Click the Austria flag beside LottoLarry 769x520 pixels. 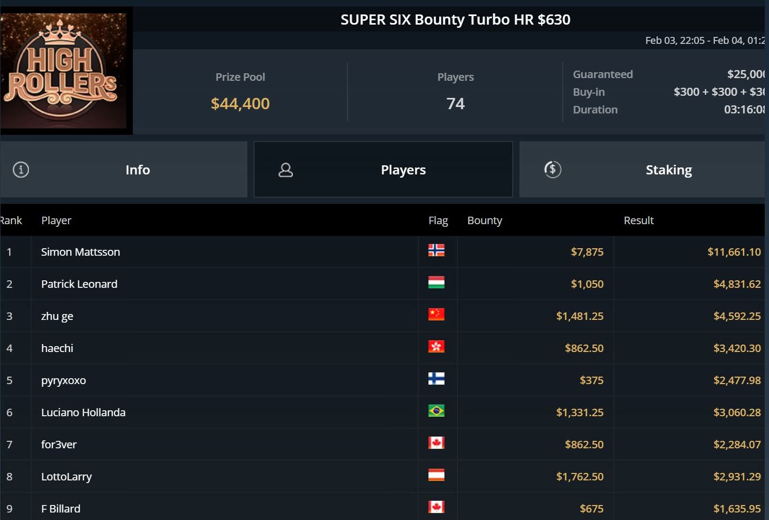(436, 475)
